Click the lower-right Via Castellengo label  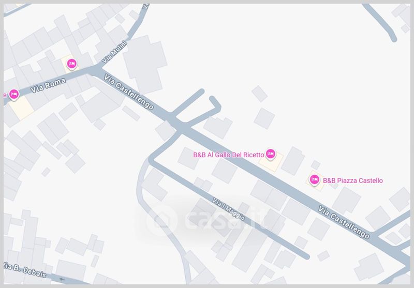pos(344,222)
